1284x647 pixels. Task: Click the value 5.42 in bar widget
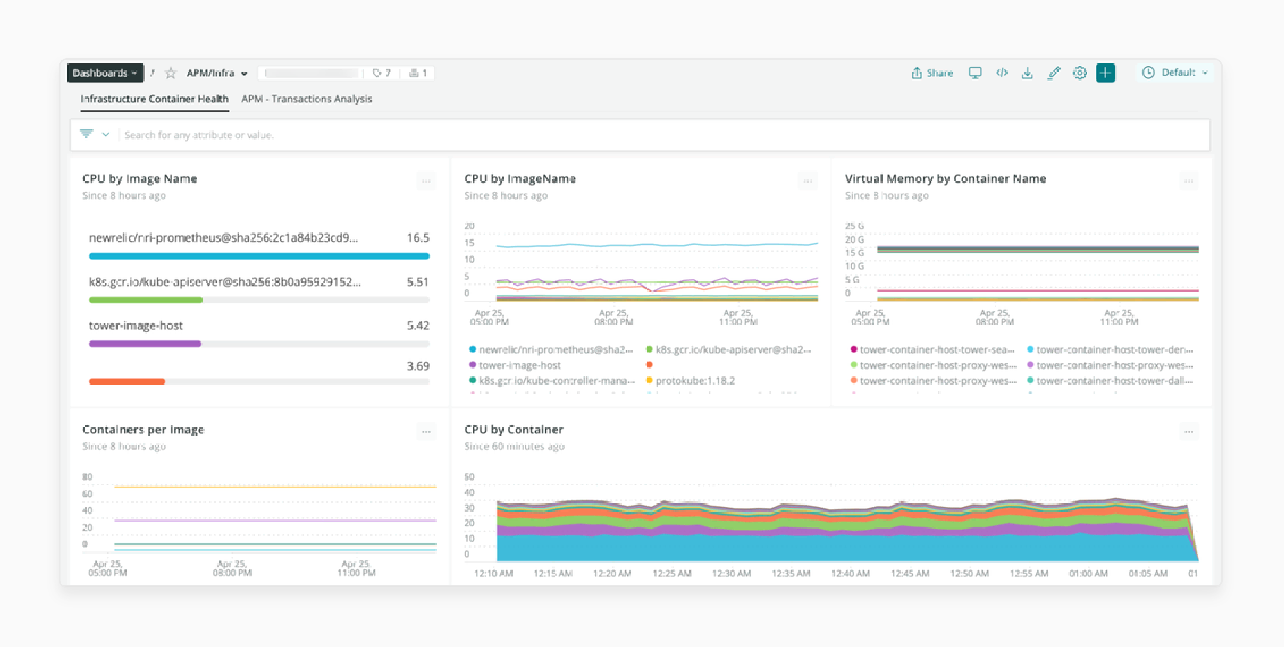418,325
